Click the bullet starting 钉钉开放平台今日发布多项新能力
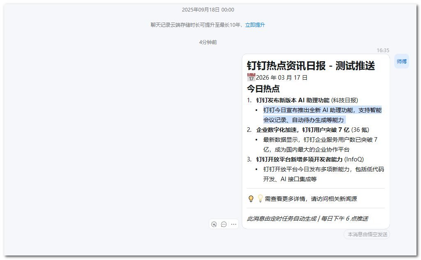The height and width of the screenshot is (260, 421). [x=324, y=174]
